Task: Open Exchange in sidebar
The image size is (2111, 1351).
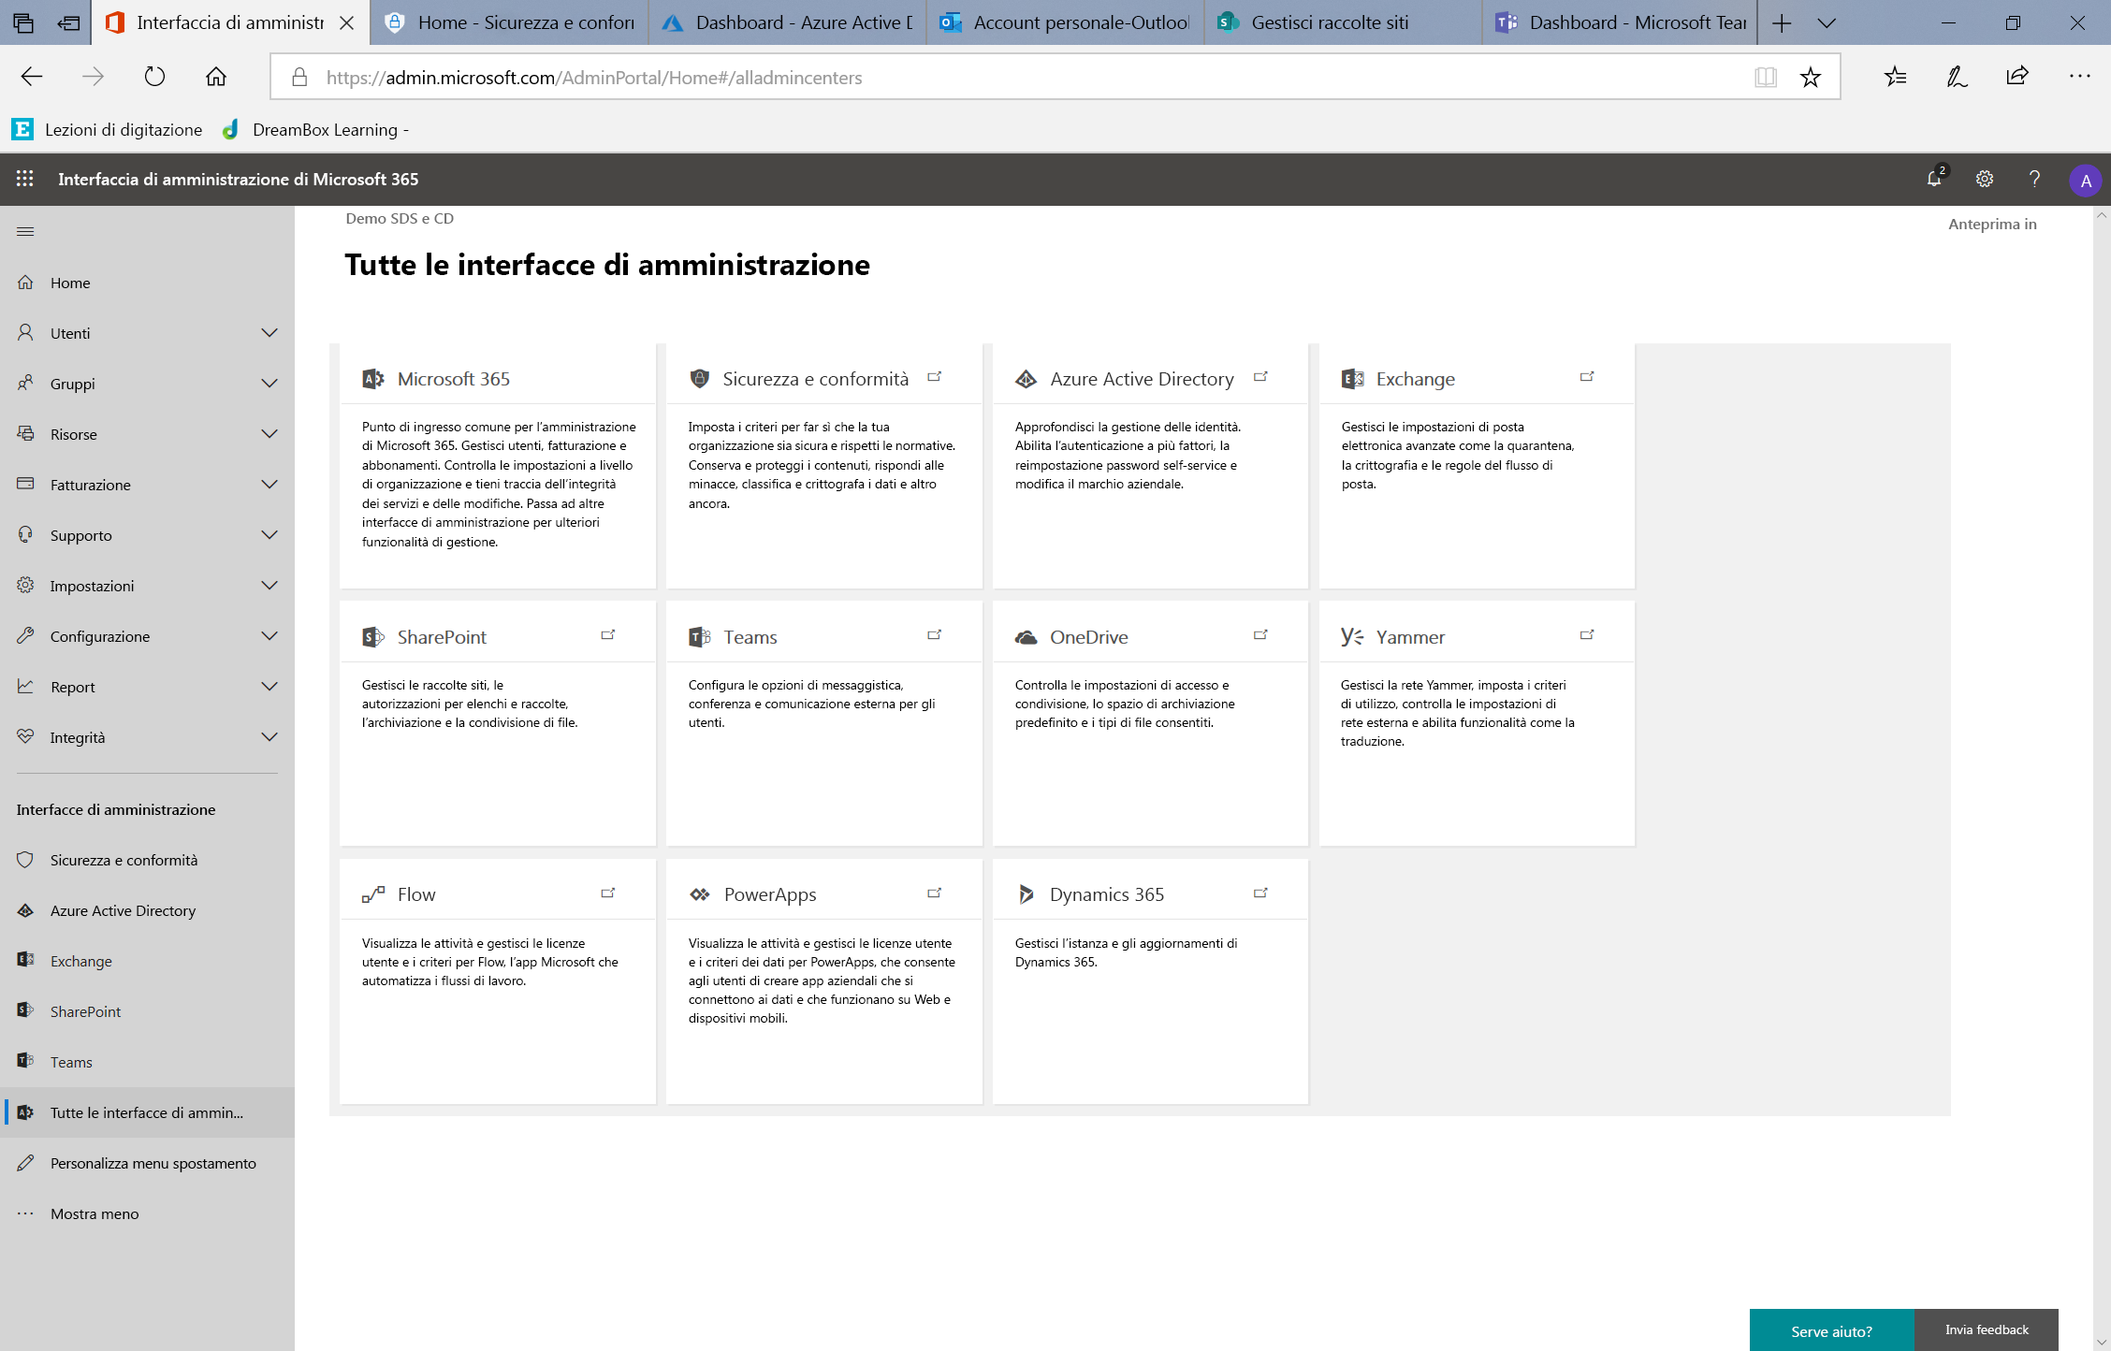Action: [147, 961]
